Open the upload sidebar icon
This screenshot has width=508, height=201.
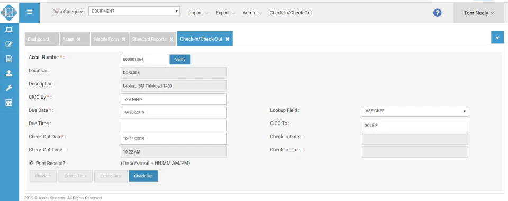point(9,73)
